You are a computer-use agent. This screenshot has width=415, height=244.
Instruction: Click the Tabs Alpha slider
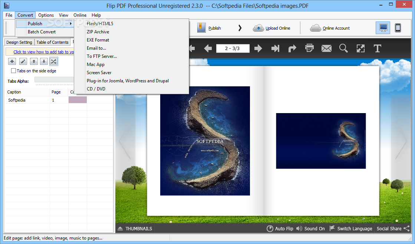[x=54, y=80]
